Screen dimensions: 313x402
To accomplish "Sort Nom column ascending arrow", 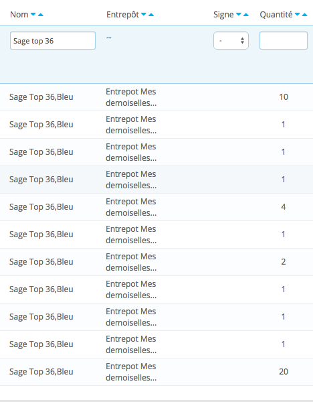I will coord(40,14).
